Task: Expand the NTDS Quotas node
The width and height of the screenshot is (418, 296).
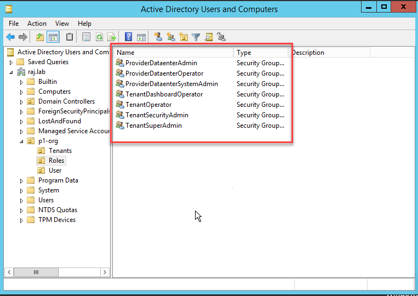Action: [21, 210]
